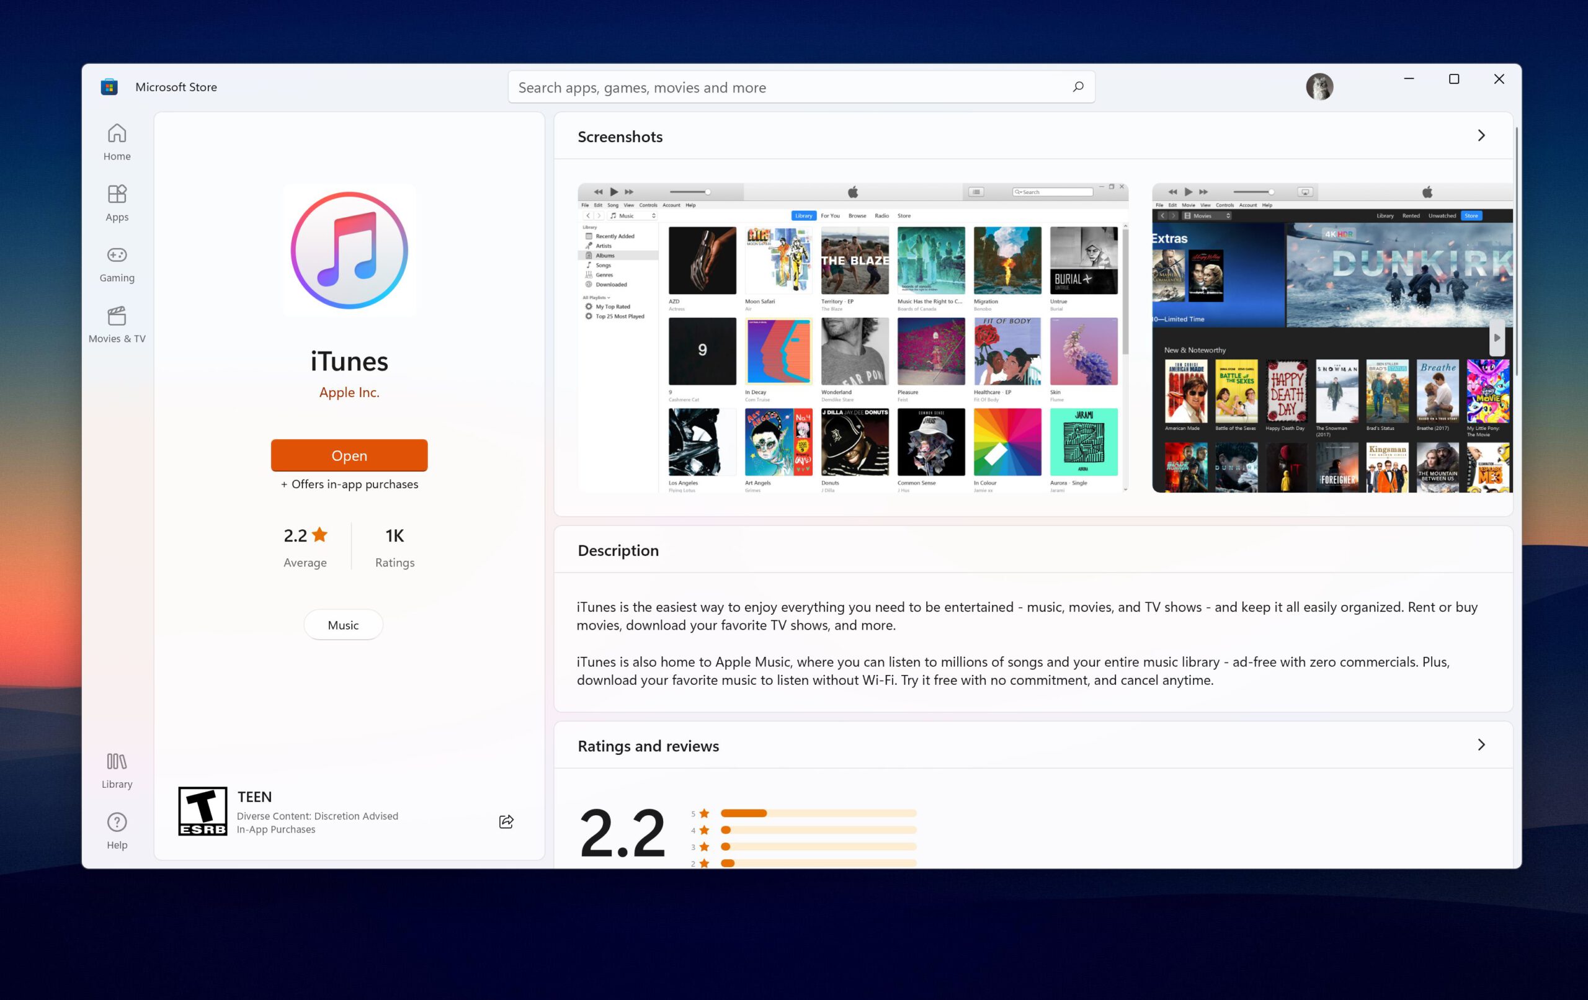Expand Ratings and reviews chevron
Screen dimensions: 1588x1000
click(1481, 744)
